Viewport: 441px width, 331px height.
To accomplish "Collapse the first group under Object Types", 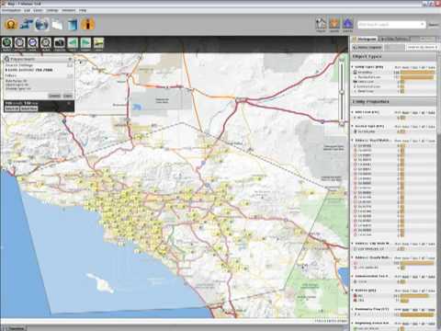I will 353,67.
